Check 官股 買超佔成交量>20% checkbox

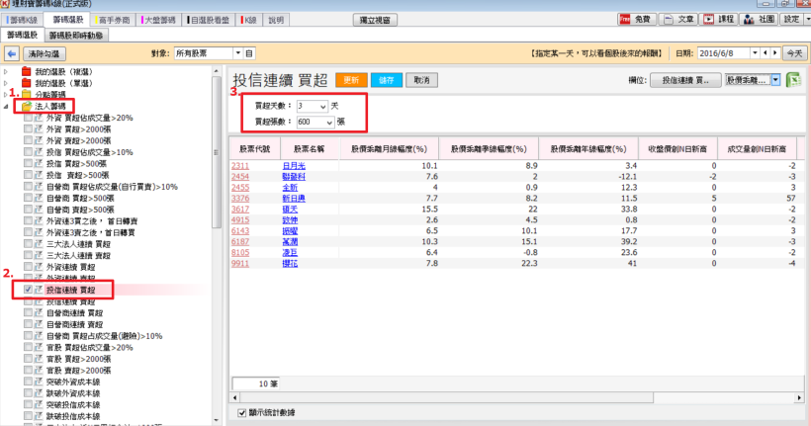[28, 347]
